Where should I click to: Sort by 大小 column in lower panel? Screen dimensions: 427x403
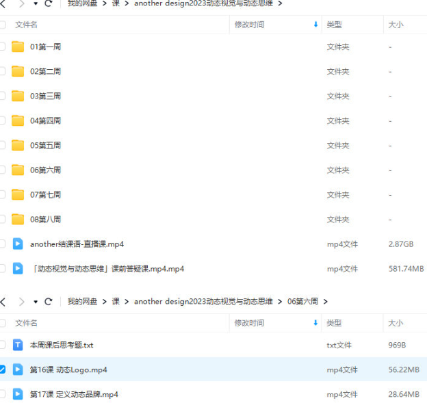pyautogui.click(x=396, y=323)
